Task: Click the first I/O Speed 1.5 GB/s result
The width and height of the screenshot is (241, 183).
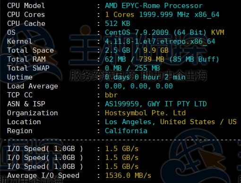Action: tap(122, 149)
